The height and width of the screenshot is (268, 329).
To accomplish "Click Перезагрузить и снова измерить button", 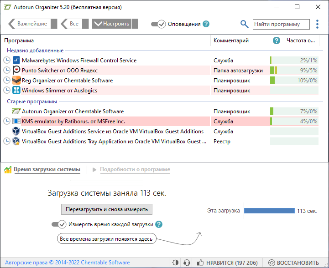I will (x=107, y=209).
